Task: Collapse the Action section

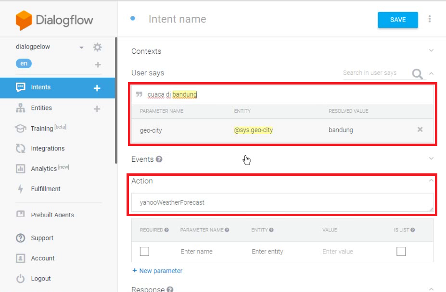Action: [x=431, y=181]
